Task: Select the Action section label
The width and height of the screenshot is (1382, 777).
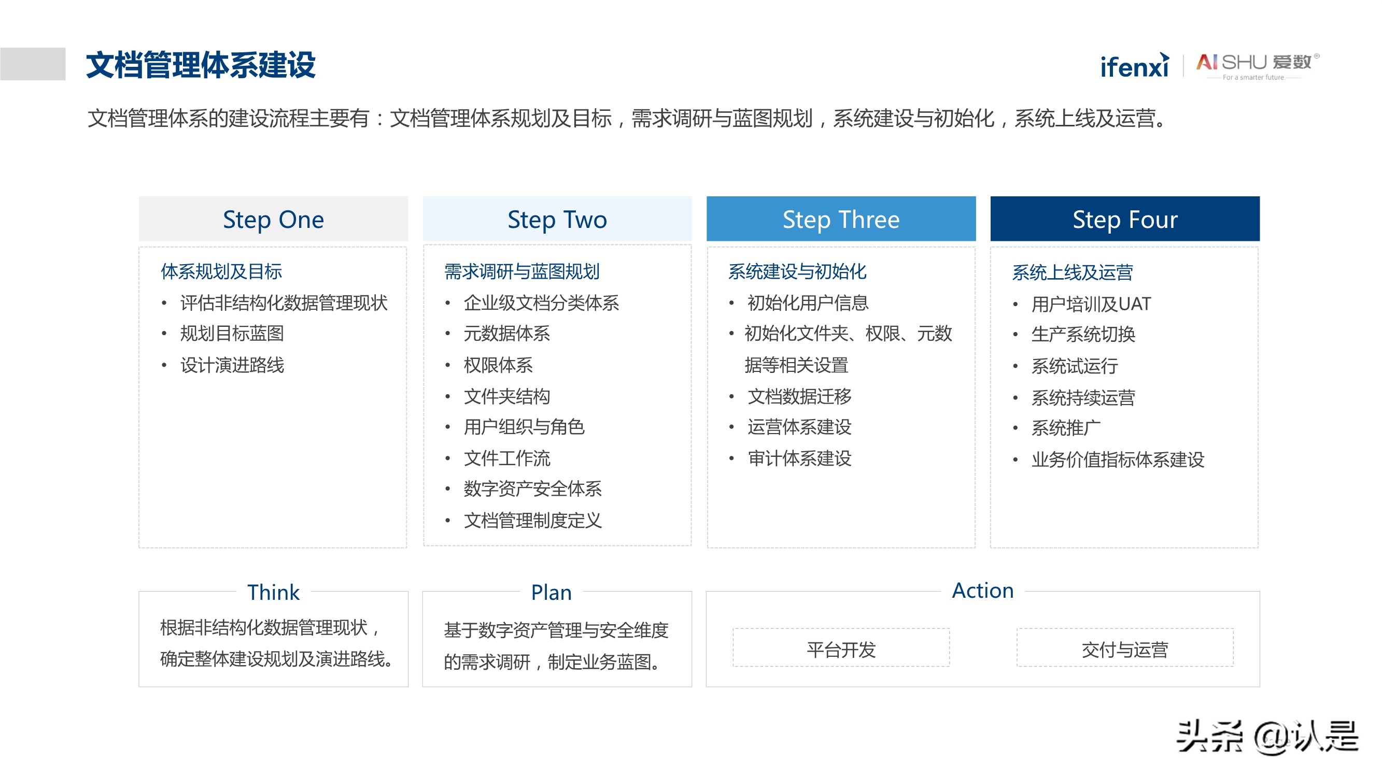Action: pyautogui.click(x=982, y=591)
